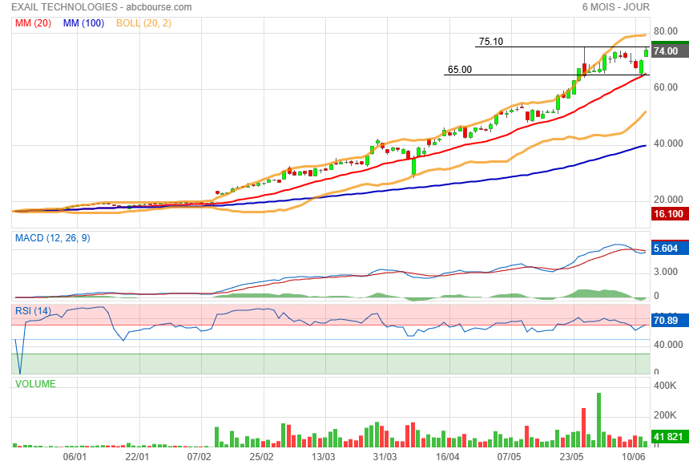689x465 pixels.
Task: Click the 16/04 date label
Action: click(x=447, y=457)
